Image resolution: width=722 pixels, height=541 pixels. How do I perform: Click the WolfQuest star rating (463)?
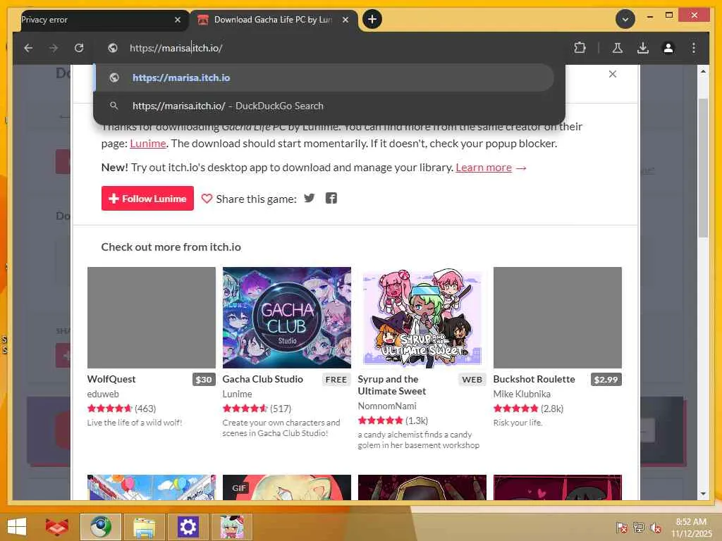tap(121, 409)
